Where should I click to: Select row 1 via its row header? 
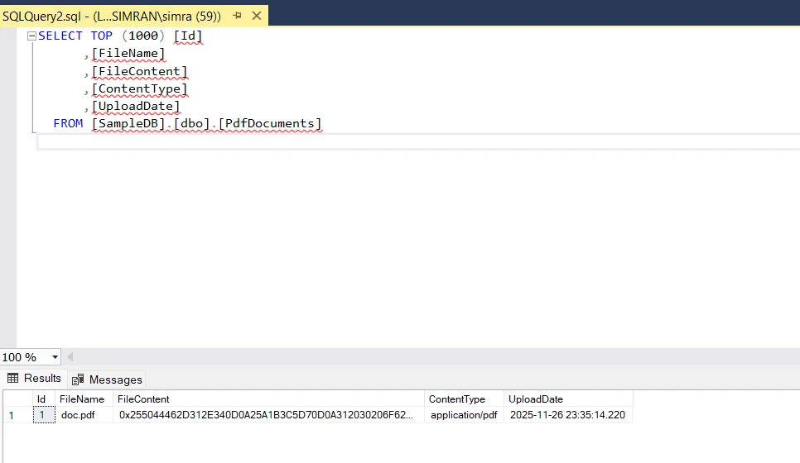click(x=18, y=415)
